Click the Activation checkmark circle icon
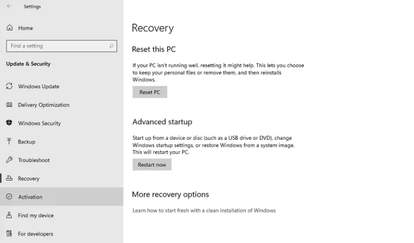414x243 pixels. [9, 196]
